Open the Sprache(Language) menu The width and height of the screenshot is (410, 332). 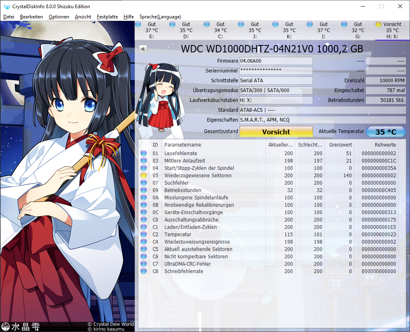160,17
